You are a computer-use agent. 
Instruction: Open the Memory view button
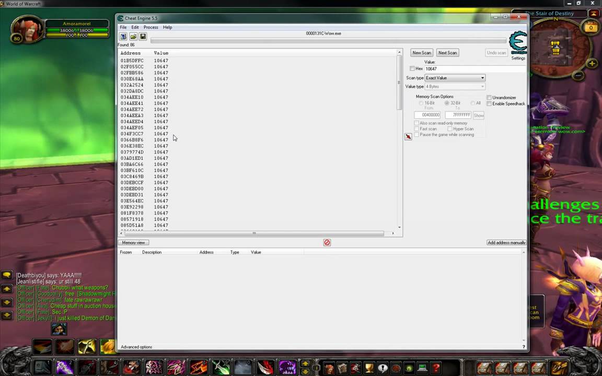133,242
